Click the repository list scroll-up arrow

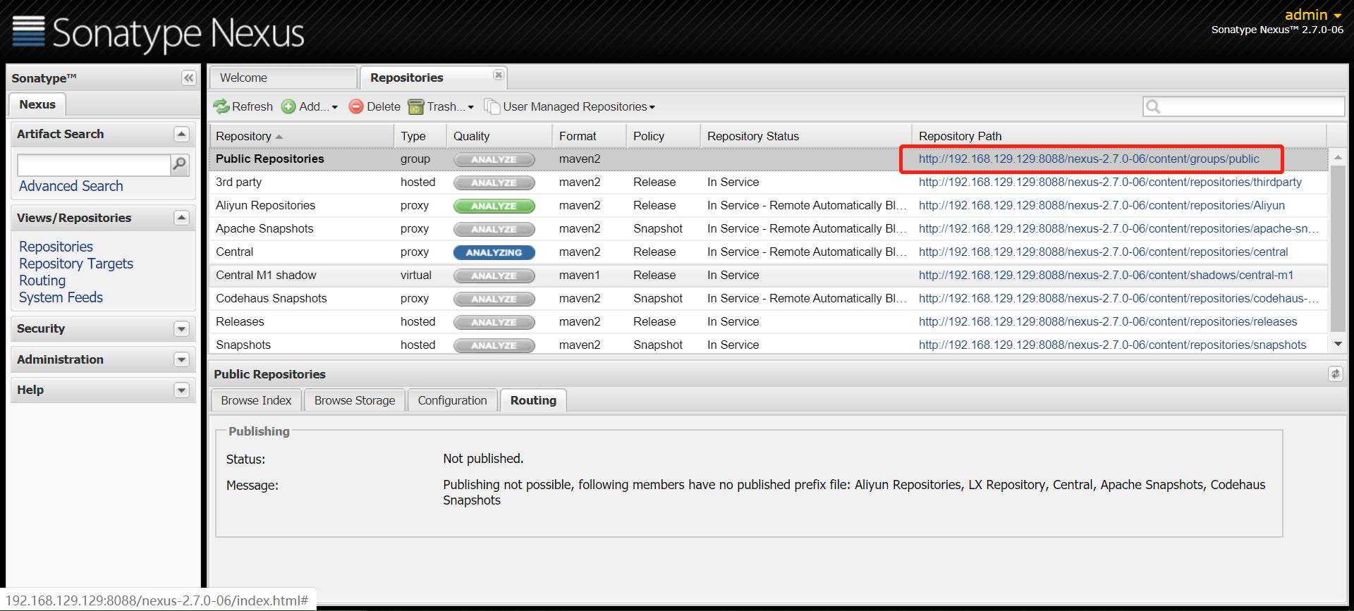1338,157
